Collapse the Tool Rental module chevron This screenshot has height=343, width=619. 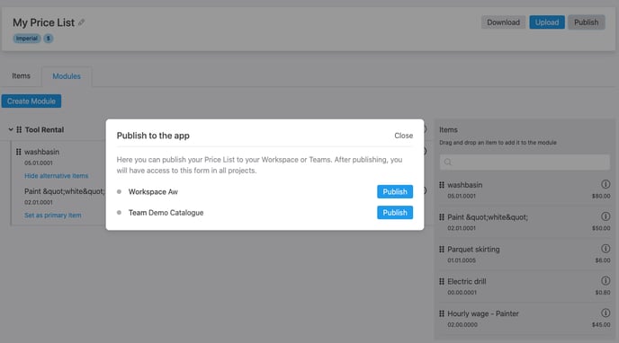pyautogui.click(x=11, y=129)
